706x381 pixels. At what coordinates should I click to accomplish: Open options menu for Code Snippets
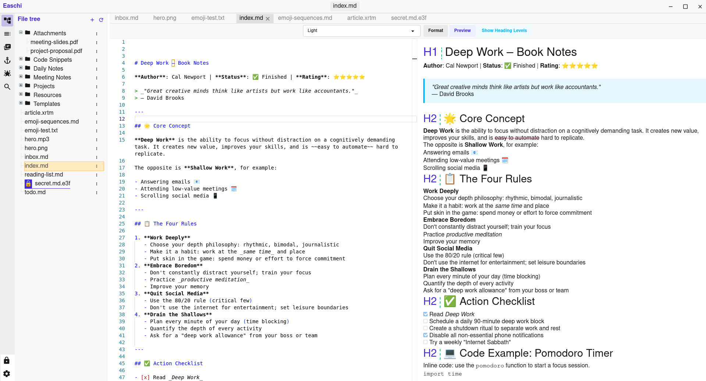pos(97,60)
